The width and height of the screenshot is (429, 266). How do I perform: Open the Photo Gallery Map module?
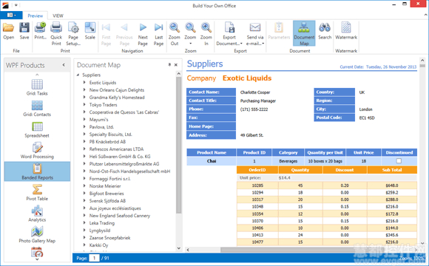[x=37, y=234]
